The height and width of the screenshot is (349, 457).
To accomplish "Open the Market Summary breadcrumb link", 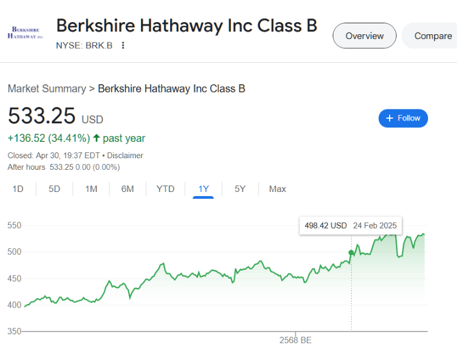I will 47,88.
